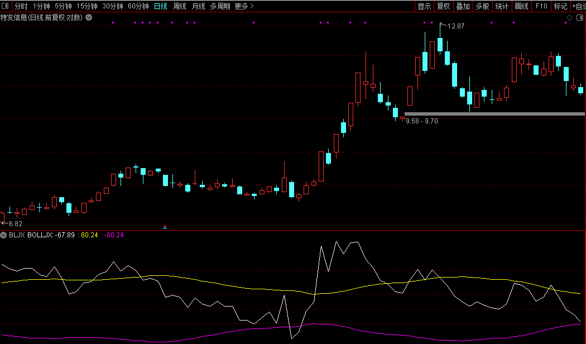Click the diamond icon at chart top-right

coord(569,18)
